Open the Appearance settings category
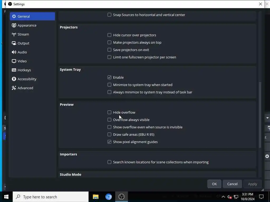270x202 pixels. click(32, 25)
